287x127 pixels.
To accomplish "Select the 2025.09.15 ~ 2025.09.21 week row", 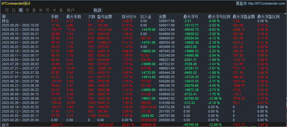I will tap(143, 34).
